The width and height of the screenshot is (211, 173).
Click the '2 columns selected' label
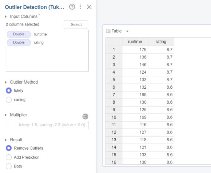pyautogui.click(x=23, y=24)
